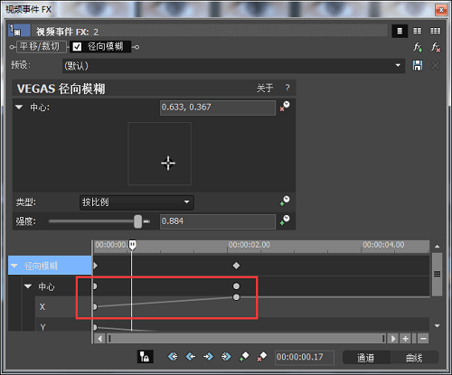Switch to two-column layout view icon
Viewport: 452px width, 375px height.
pyautogui.click(x=417, y=31)
